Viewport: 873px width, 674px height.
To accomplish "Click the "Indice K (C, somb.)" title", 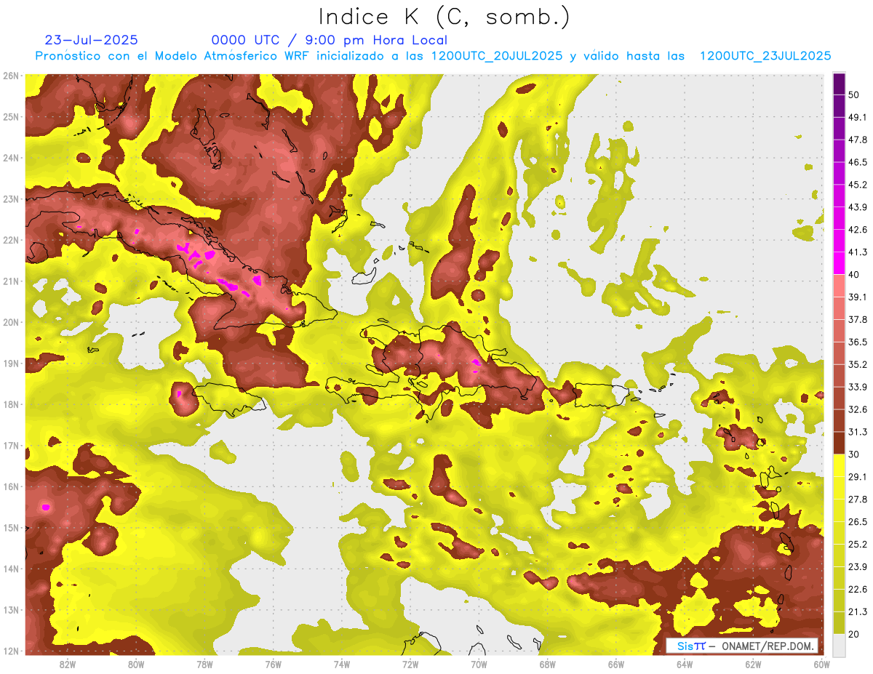I will tap(445, 17).
